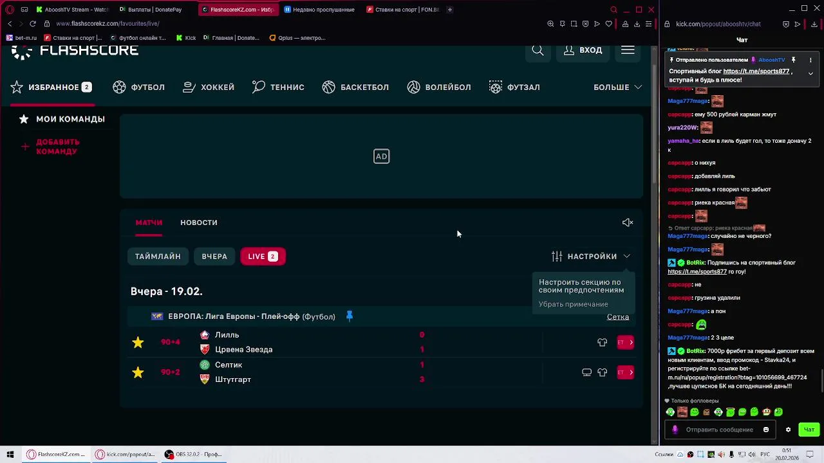This screenshot has width=824, height=463.
Task: Open the emoji picker in chat input
Action: 765,430
